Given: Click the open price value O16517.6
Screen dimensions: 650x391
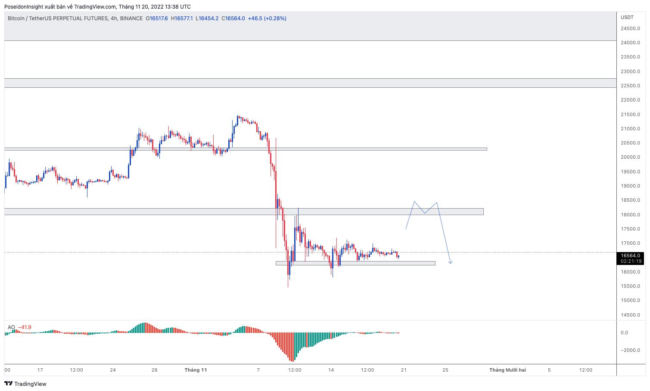Looking at the screenshot, I should (157, 18).
